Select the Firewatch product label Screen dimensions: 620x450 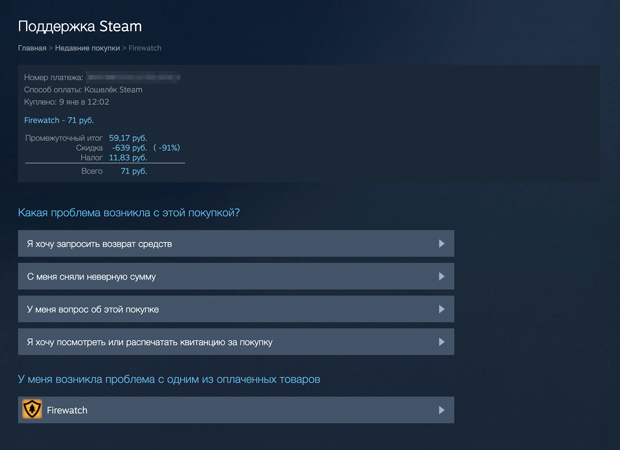(x=67, y=410)
